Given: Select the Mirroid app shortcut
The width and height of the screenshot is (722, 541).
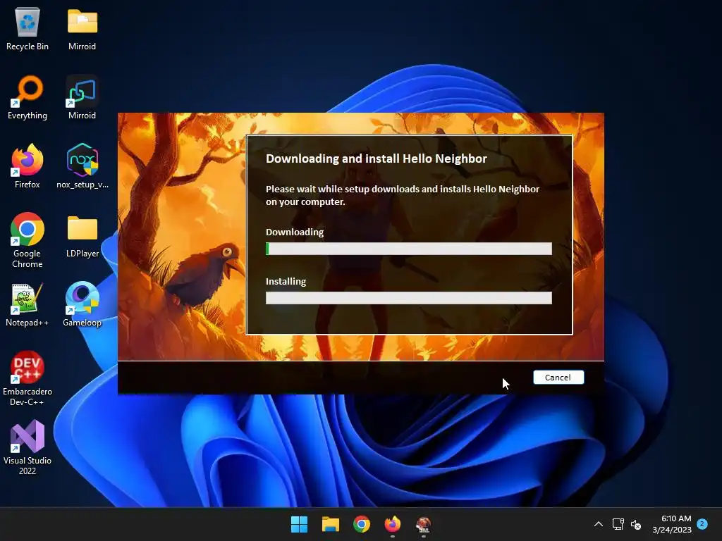Looking at the screenshot, I should click(82, 97).
